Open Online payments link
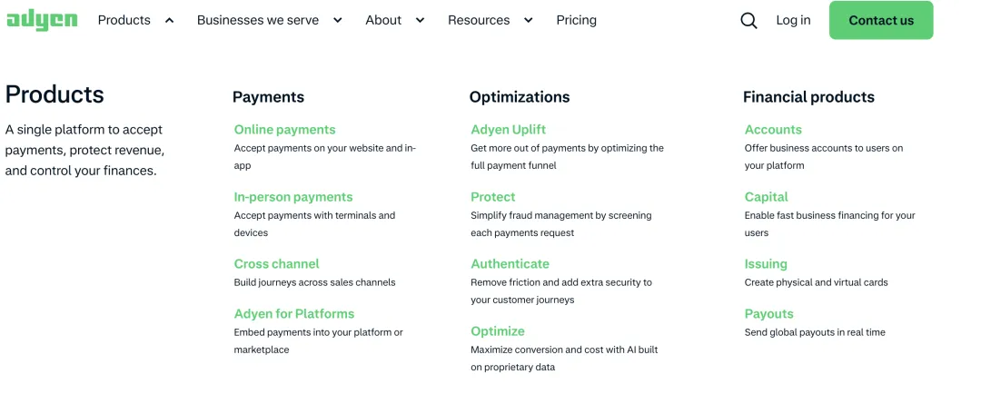The height and width of the screenshot is (394, 981). (284, 130)
